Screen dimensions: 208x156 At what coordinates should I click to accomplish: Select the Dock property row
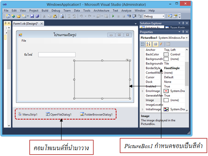(165, 82)
